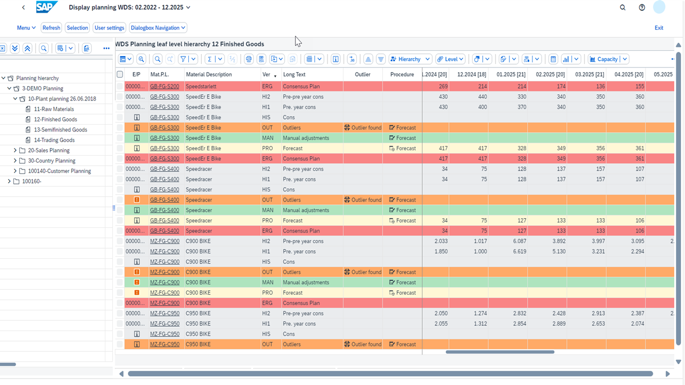This screenshot has height=385, width=685.
Task: Click the Refresh button
Action: pos(51,27)
